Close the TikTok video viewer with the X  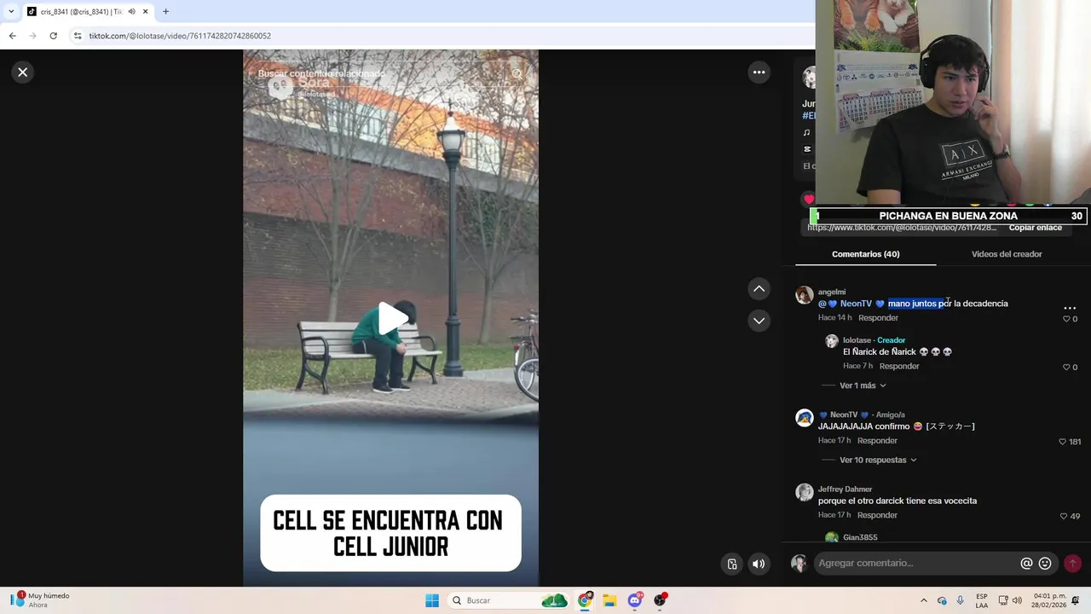23,72
